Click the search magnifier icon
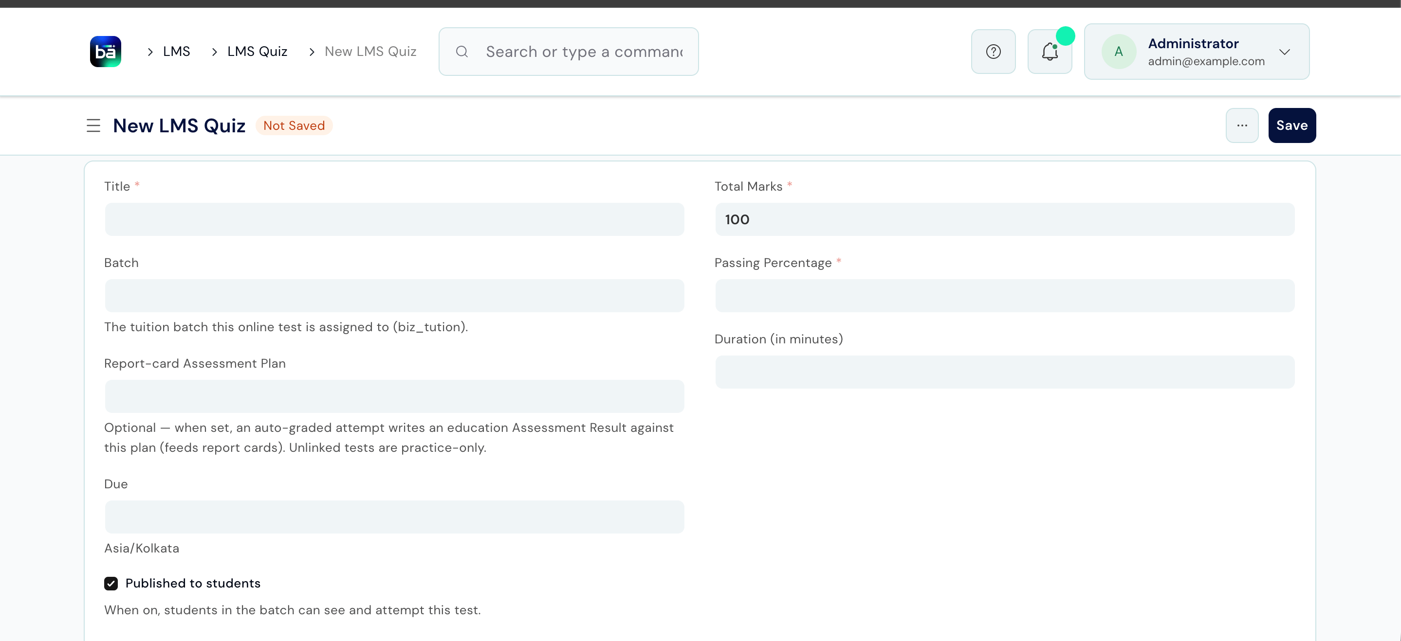1401x641 pixels. pyautogui.click(x=462, y=52)
